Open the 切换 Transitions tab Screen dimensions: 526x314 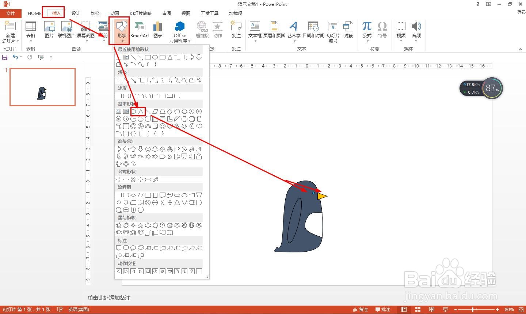(x=95, y=13)
